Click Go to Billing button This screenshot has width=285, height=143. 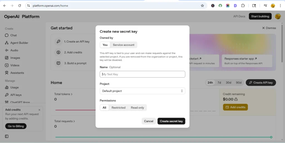16,126
